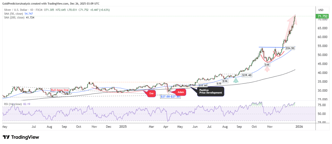Click the Bull-bear line label
This screenshot has height=144, width=332.
tap(59, 90)
